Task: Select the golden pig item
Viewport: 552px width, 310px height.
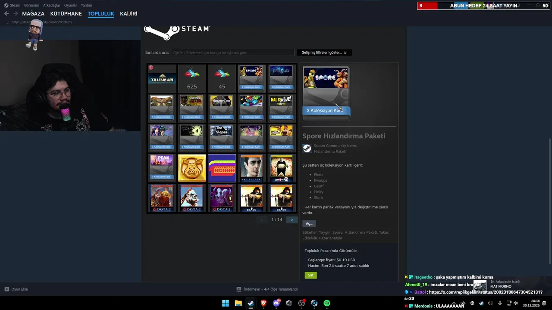Action: click(x=192, y=168)
